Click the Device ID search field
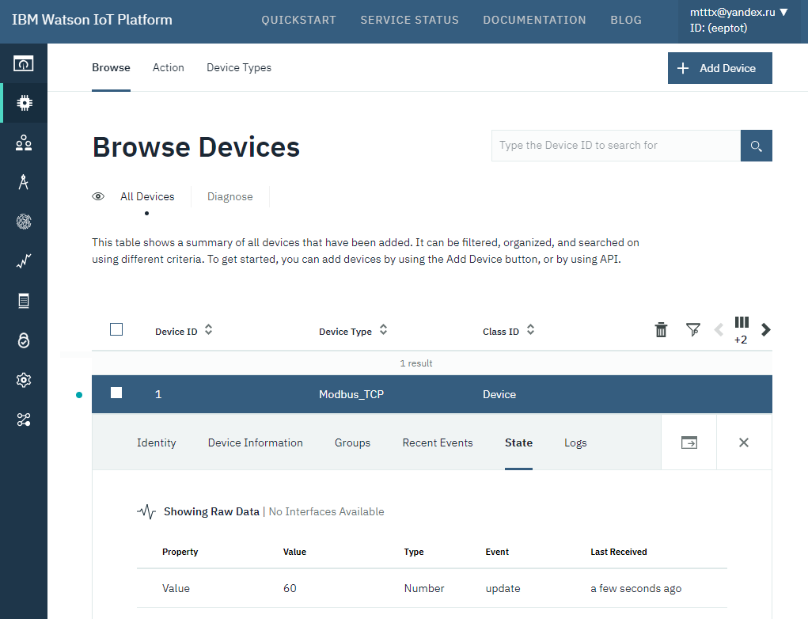Viewport: 808px width, 619px height. point(616,146)
